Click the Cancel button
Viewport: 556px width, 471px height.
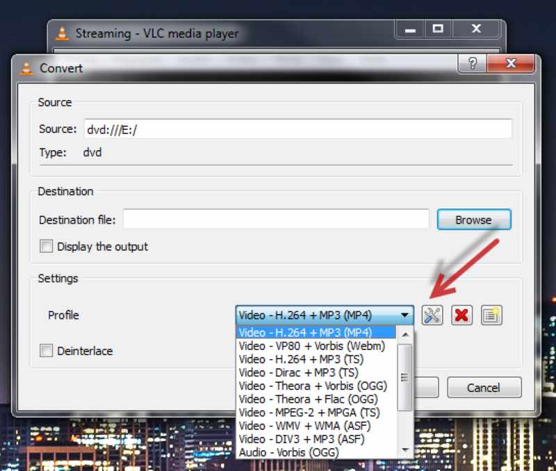pos(484,388)
